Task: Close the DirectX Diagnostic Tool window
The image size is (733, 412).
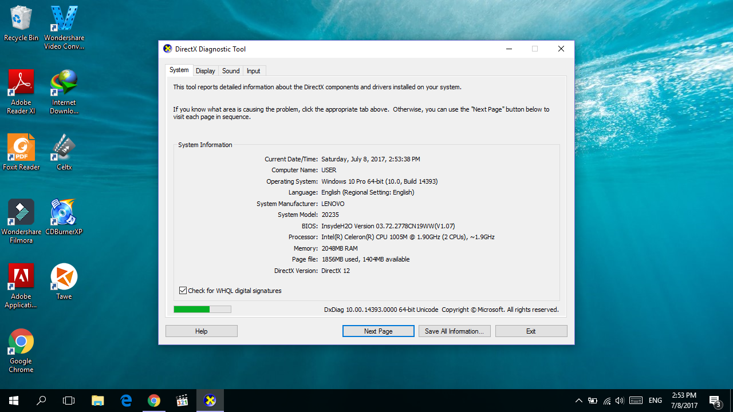Action: click(561, 49)
